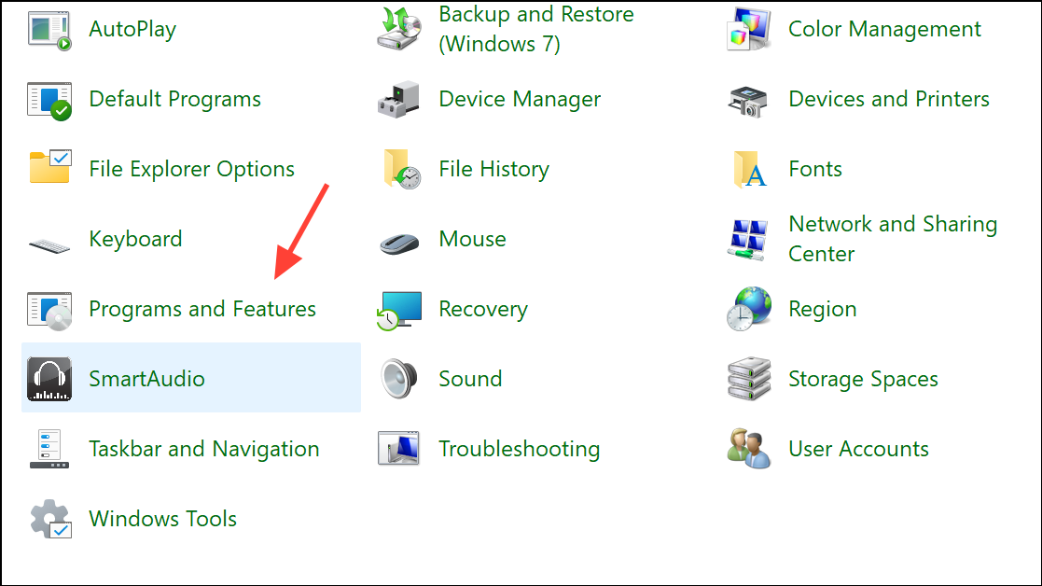
Task: Open Devices and Printers
Action: click(x=888, y=99)
